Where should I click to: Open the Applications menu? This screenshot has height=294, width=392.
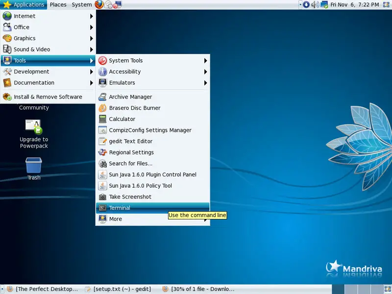click(x=24, y=4)
